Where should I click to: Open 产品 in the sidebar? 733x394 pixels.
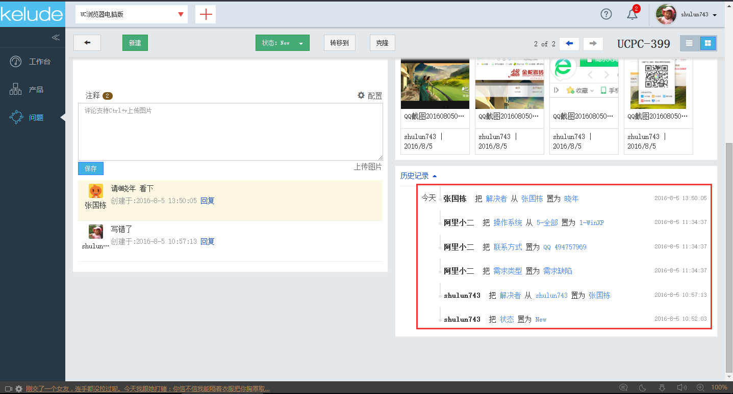tap(33, 90)
